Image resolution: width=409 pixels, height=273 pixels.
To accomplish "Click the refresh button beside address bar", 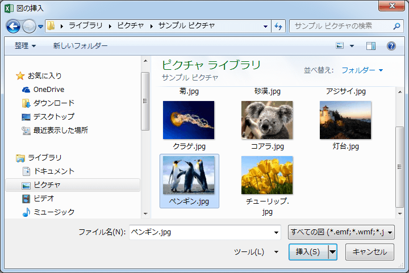I will (278, 26).
